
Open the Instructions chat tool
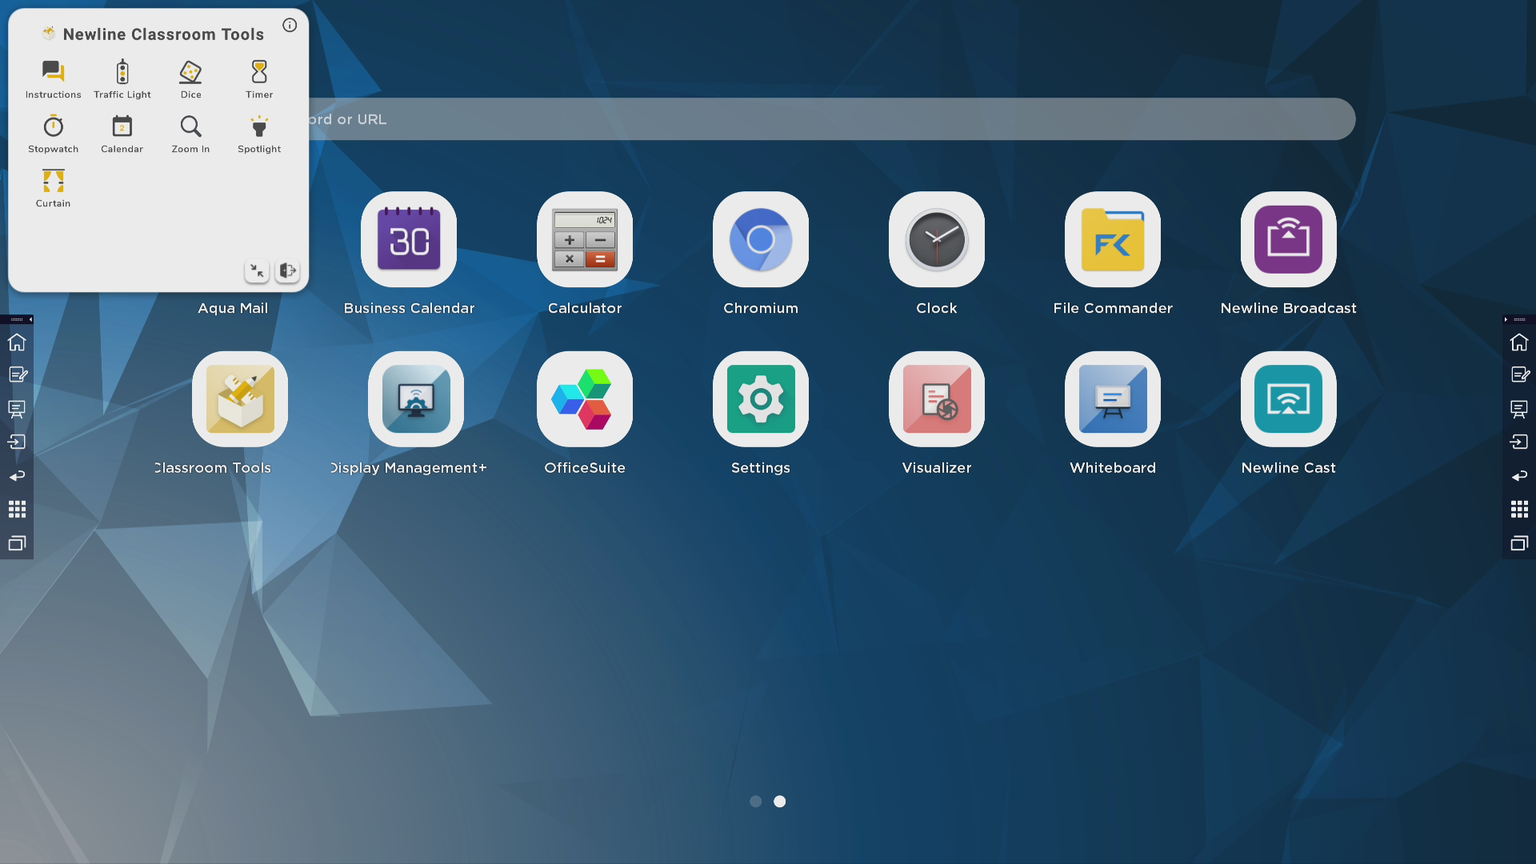pyautogui.click(x=54, y=78)
